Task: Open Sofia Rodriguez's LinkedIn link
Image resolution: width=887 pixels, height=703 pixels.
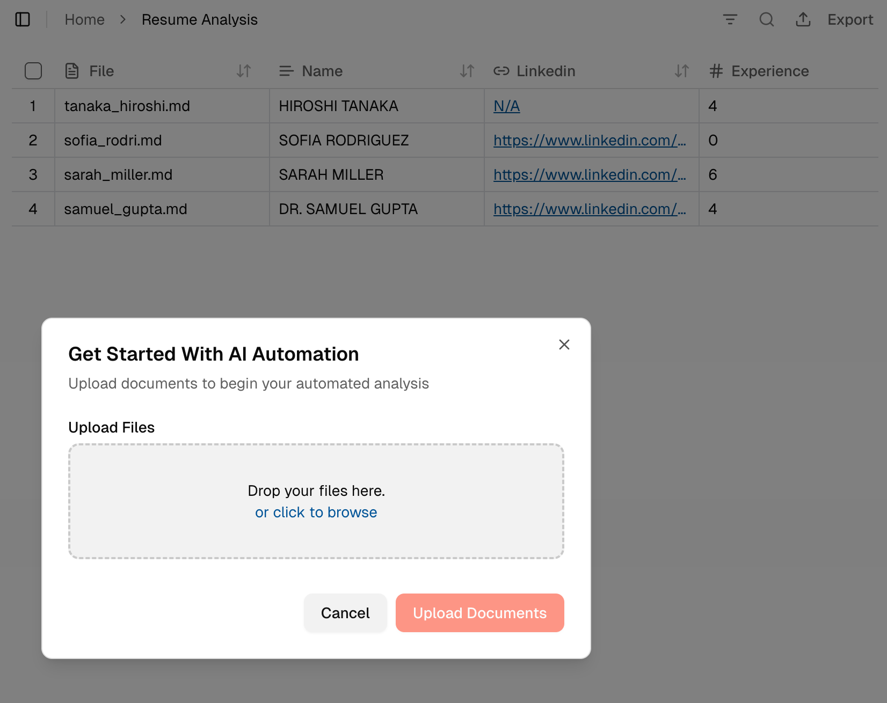Action: point(589,141)
